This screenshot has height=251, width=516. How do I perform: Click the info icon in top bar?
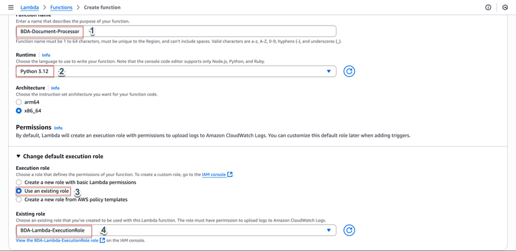tap(488, 7)
